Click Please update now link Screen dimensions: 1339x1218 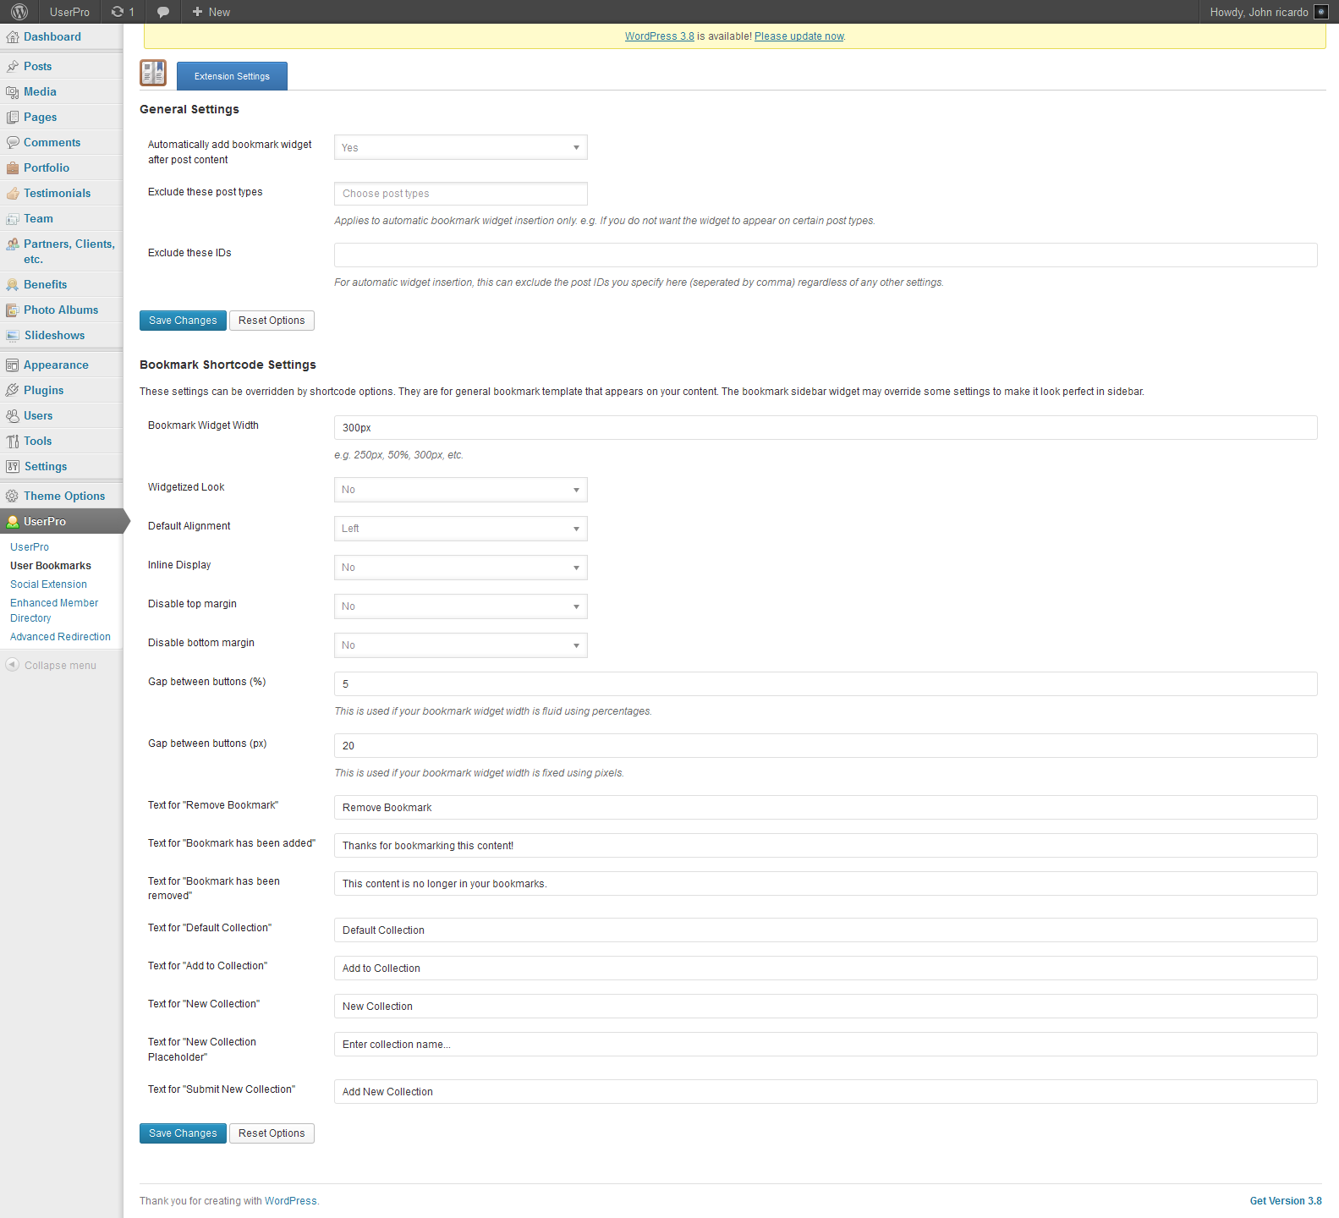[x=799, y=36]
